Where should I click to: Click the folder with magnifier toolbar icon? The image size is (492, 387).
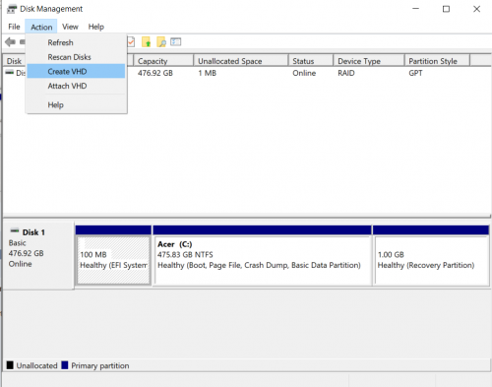pos(161,42)
